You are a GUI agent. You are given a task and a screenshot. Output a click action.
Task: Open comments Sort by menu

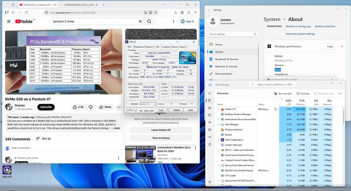[43, 139]
